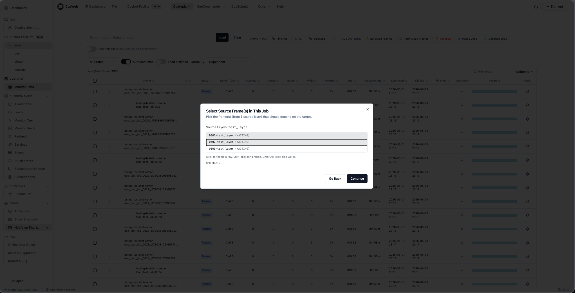Click progress bar of load_test_job_0023 row
This screenshot has height=293, width=575.
[495, 215]
